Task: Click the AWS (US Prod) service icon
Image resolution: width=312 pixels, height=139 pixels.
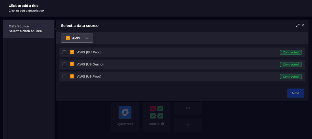Action: 72,76
